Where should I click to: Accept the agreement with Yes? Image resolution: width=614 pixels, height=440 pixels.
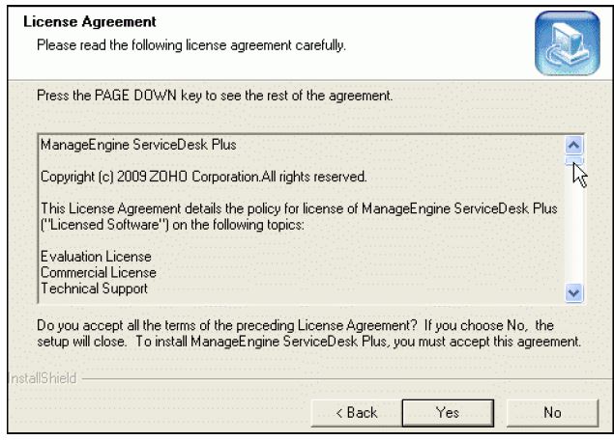click(448, 413)
